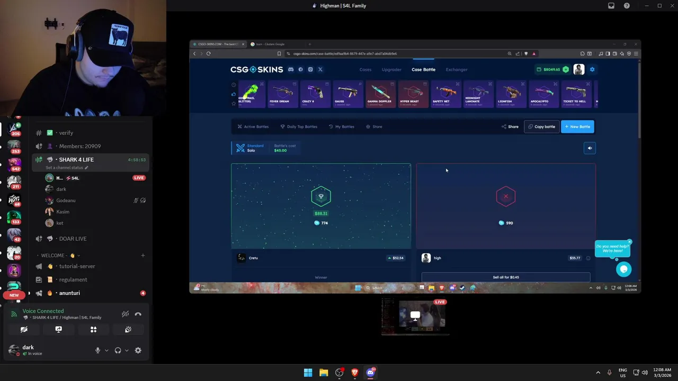Launch an activity from the voice panel
Viewport: 678px width, 381px height.
pos(93,330)
